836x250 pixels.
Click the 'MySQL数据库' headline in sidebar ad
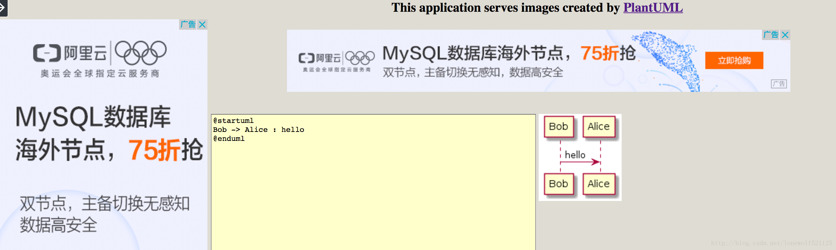(x=93, y=117)
